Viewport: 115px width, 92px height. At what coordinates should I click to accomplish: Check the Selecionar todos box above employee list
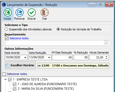point(4,74)
